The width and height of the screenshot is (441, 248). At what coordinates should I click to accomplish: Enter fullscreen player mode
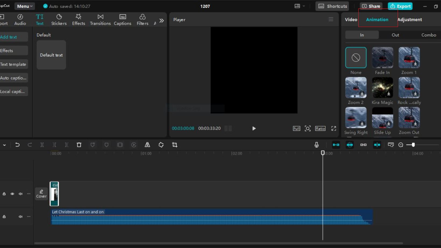(x=334, y=129)
